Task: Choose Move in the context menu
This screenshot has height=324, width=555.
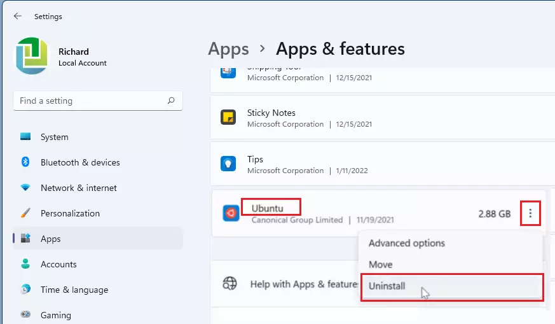Action: pyautogui.click(x=381, y=264)
